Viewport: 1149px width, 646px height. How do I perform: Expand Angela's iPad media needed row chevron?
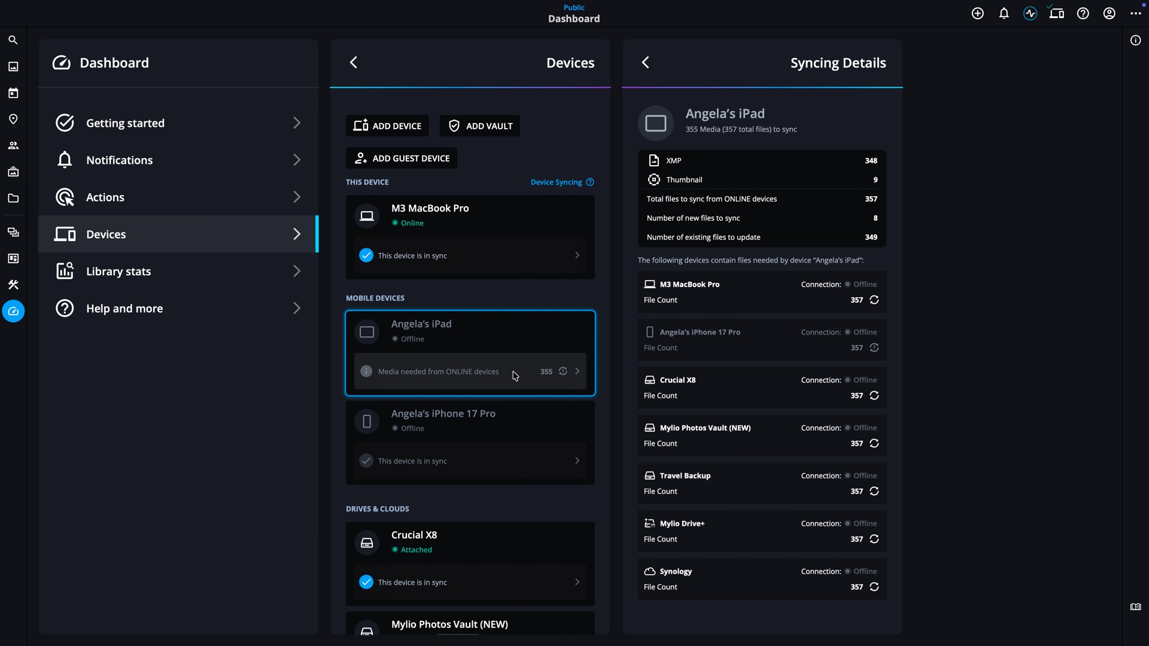click(x=577, y=371)
